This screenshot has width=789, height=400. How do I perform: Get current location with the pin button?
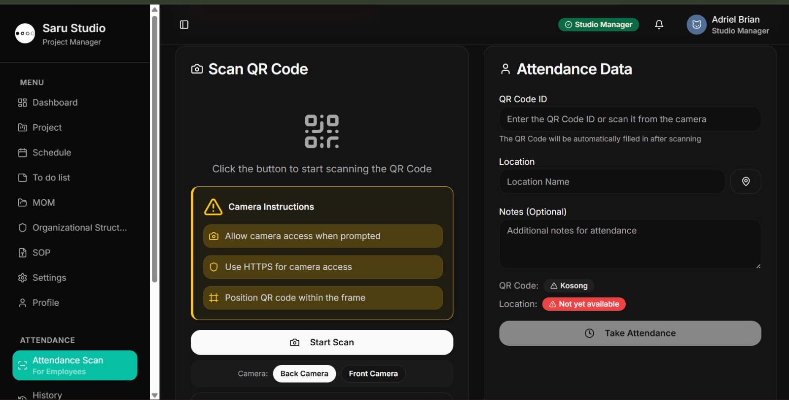point(746,182)
